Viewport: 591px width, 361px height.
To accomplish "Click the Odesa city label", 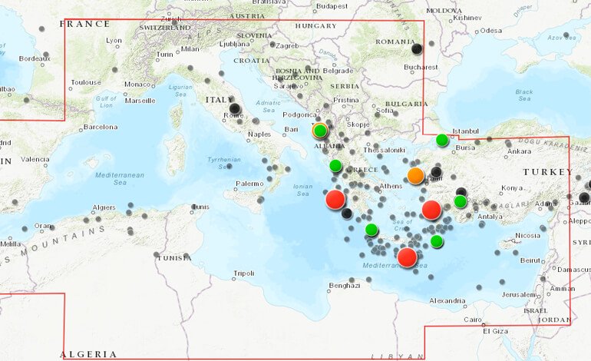I will tap(491, 31).
